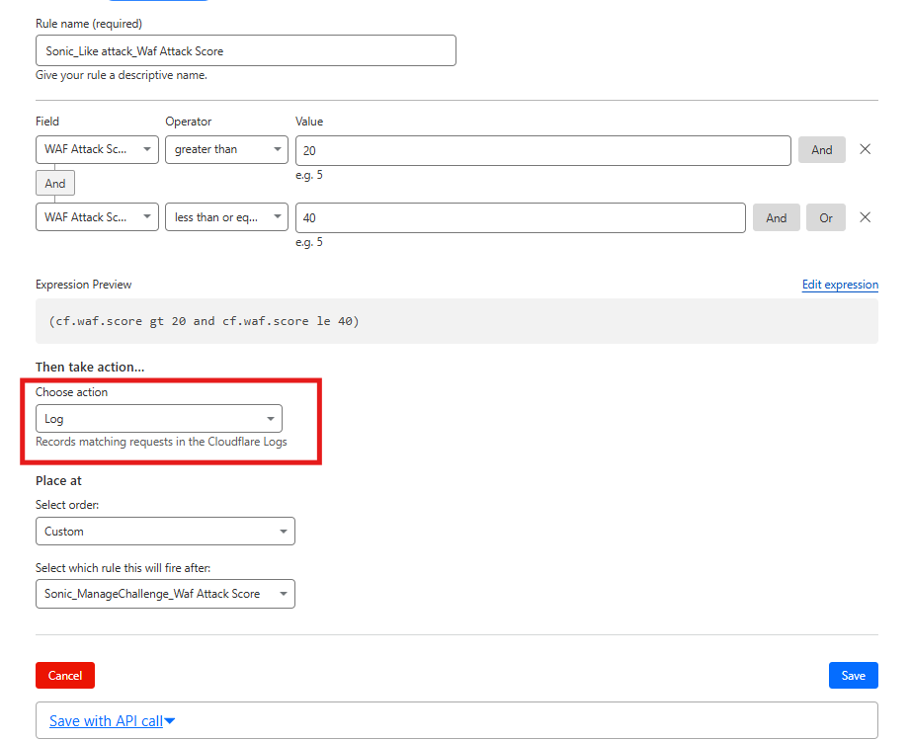910x742 pixels.
Task: Click the value field containing 20
Action: click(x=542, y=150)
